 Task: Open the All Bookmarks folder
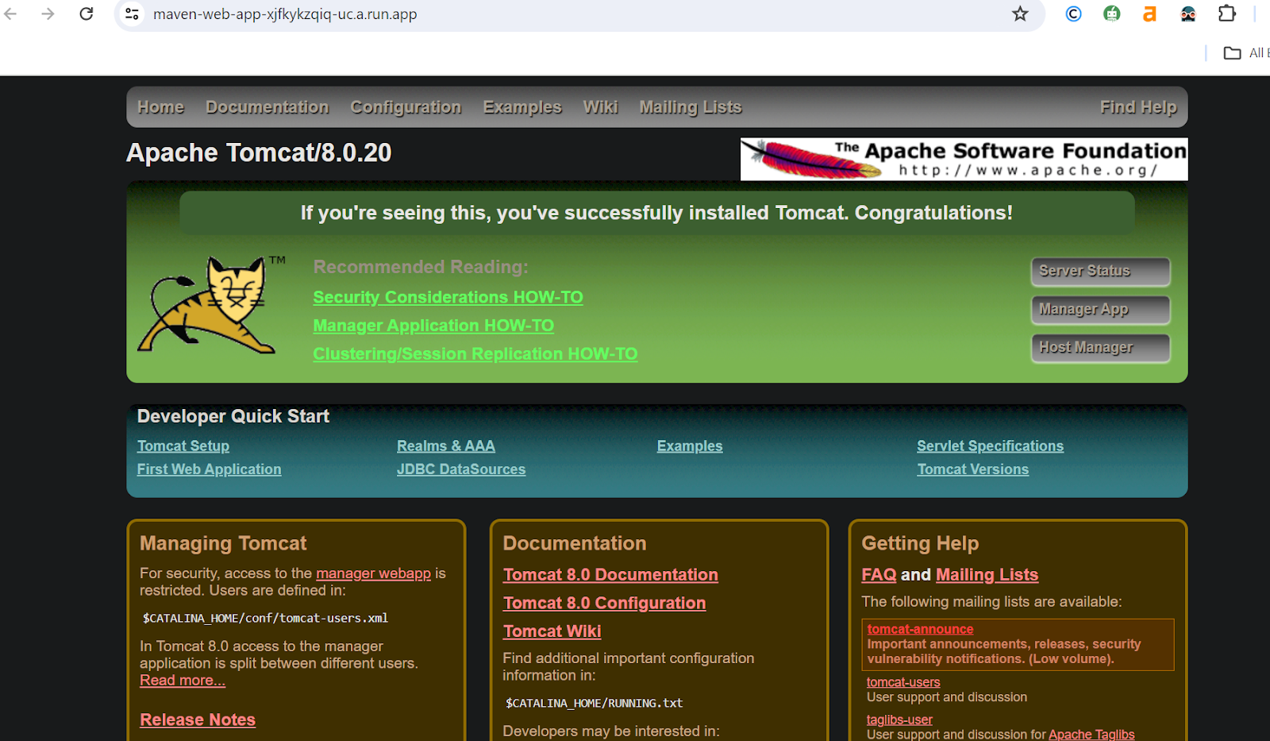click(1245, 53)
